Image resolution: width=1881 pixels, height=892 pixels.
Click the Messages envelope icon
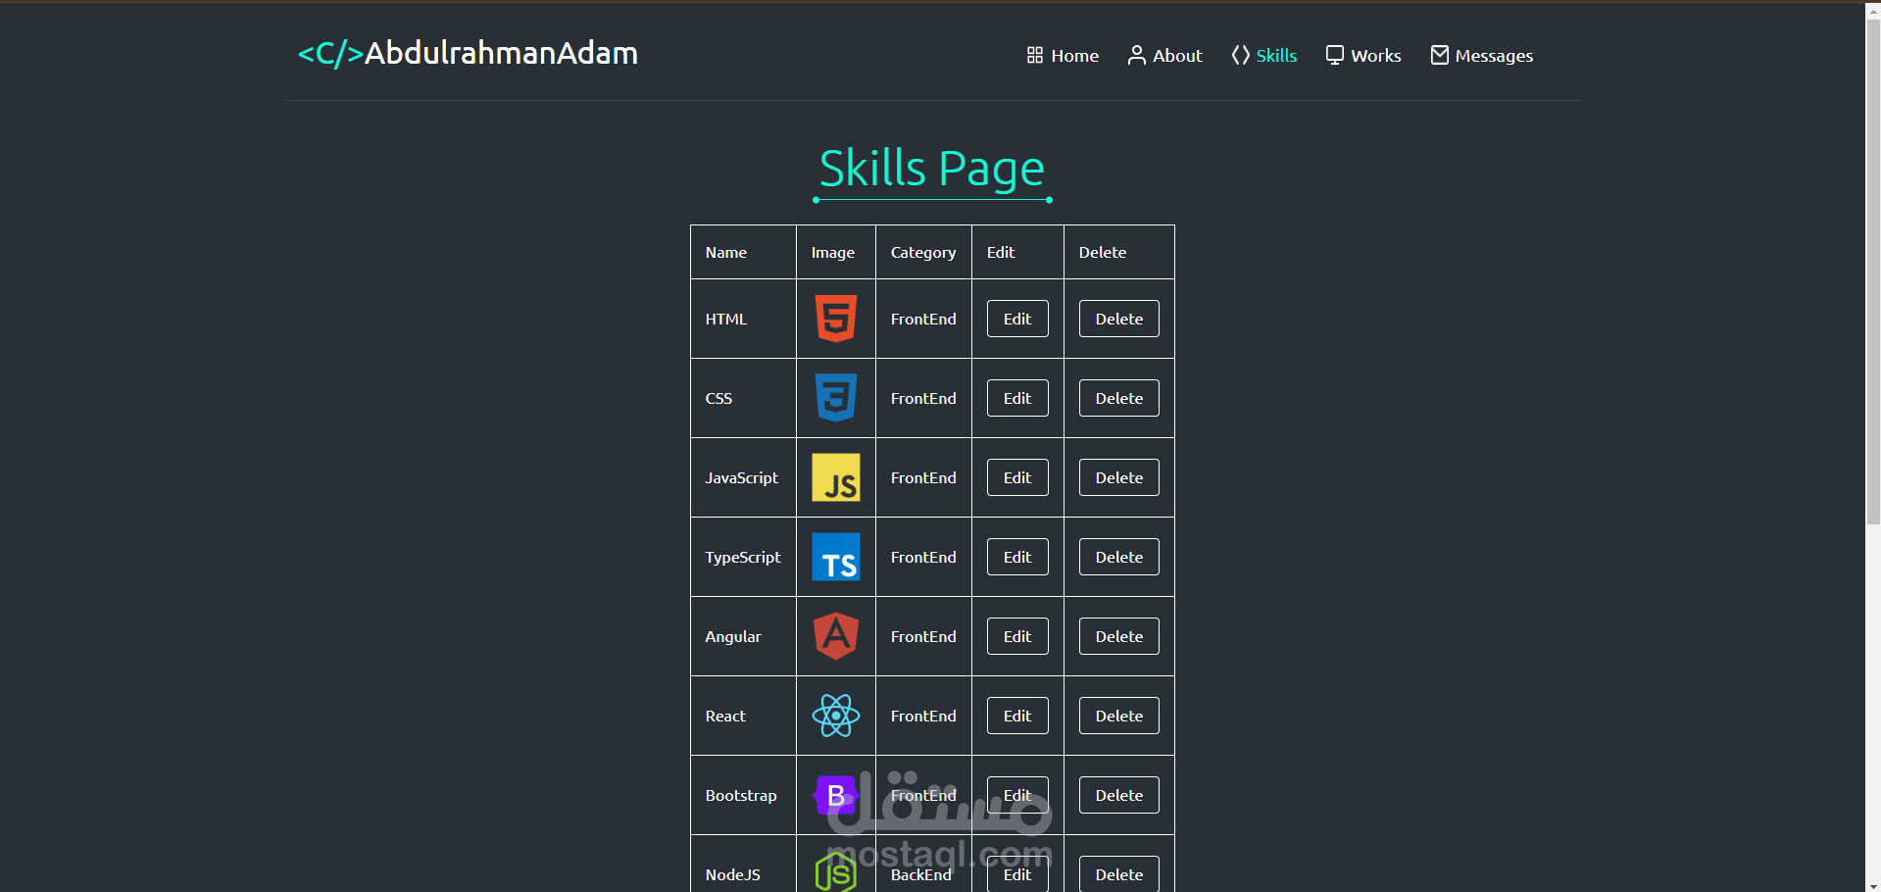[1440, 55]
